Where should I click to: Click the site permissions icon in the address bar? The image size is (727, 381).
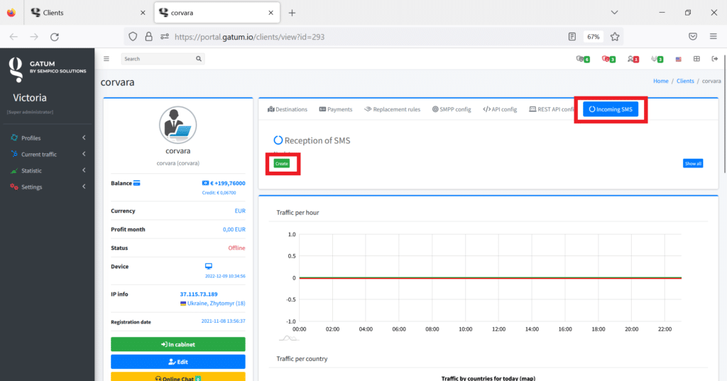(165, 37)
